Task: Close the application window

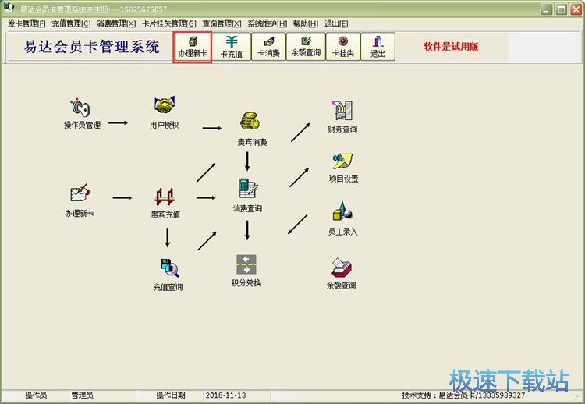Action: pyautogui.click(x=576, y=9)
